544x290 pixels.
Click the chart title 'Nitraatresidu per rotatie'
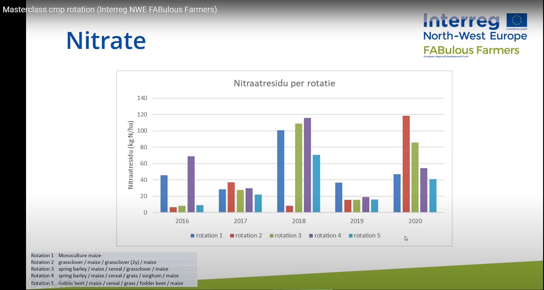(x=284, y=83)
